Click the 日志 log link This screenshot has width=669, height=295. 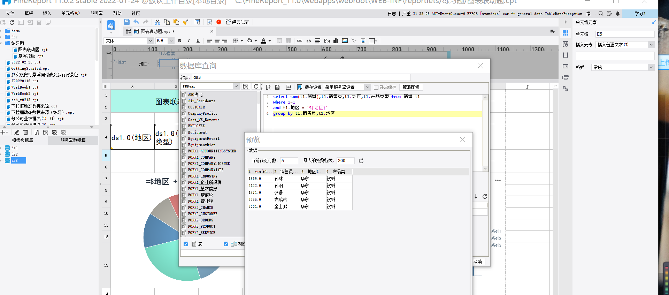[x=392, y=14]
